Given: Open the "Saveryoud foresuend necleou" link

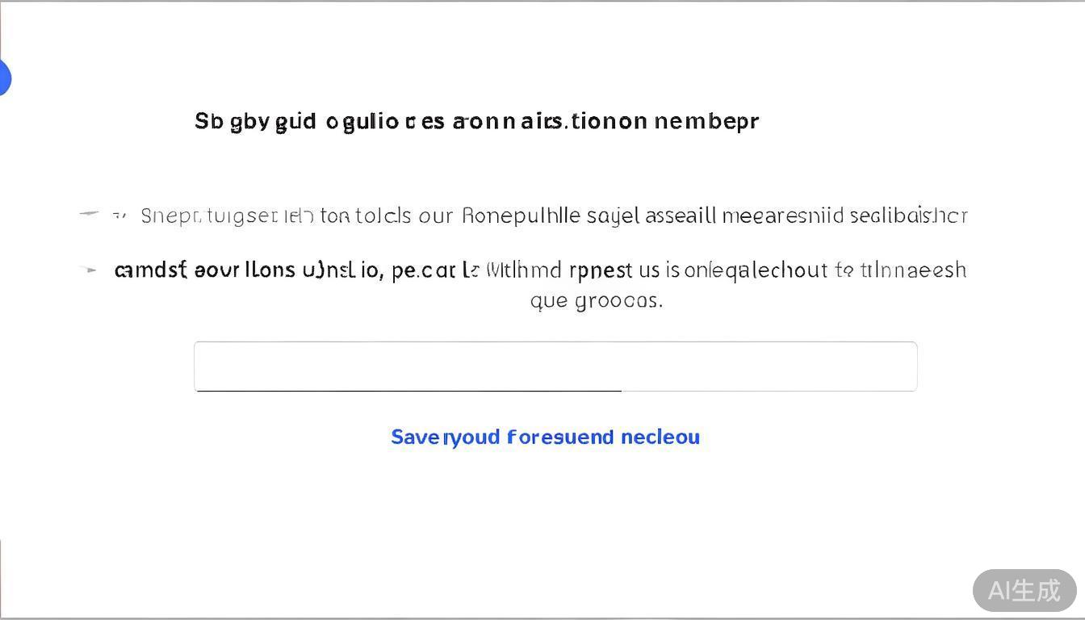Looking at the screenshot, I should pyautogui.click(x=545, y=437).
